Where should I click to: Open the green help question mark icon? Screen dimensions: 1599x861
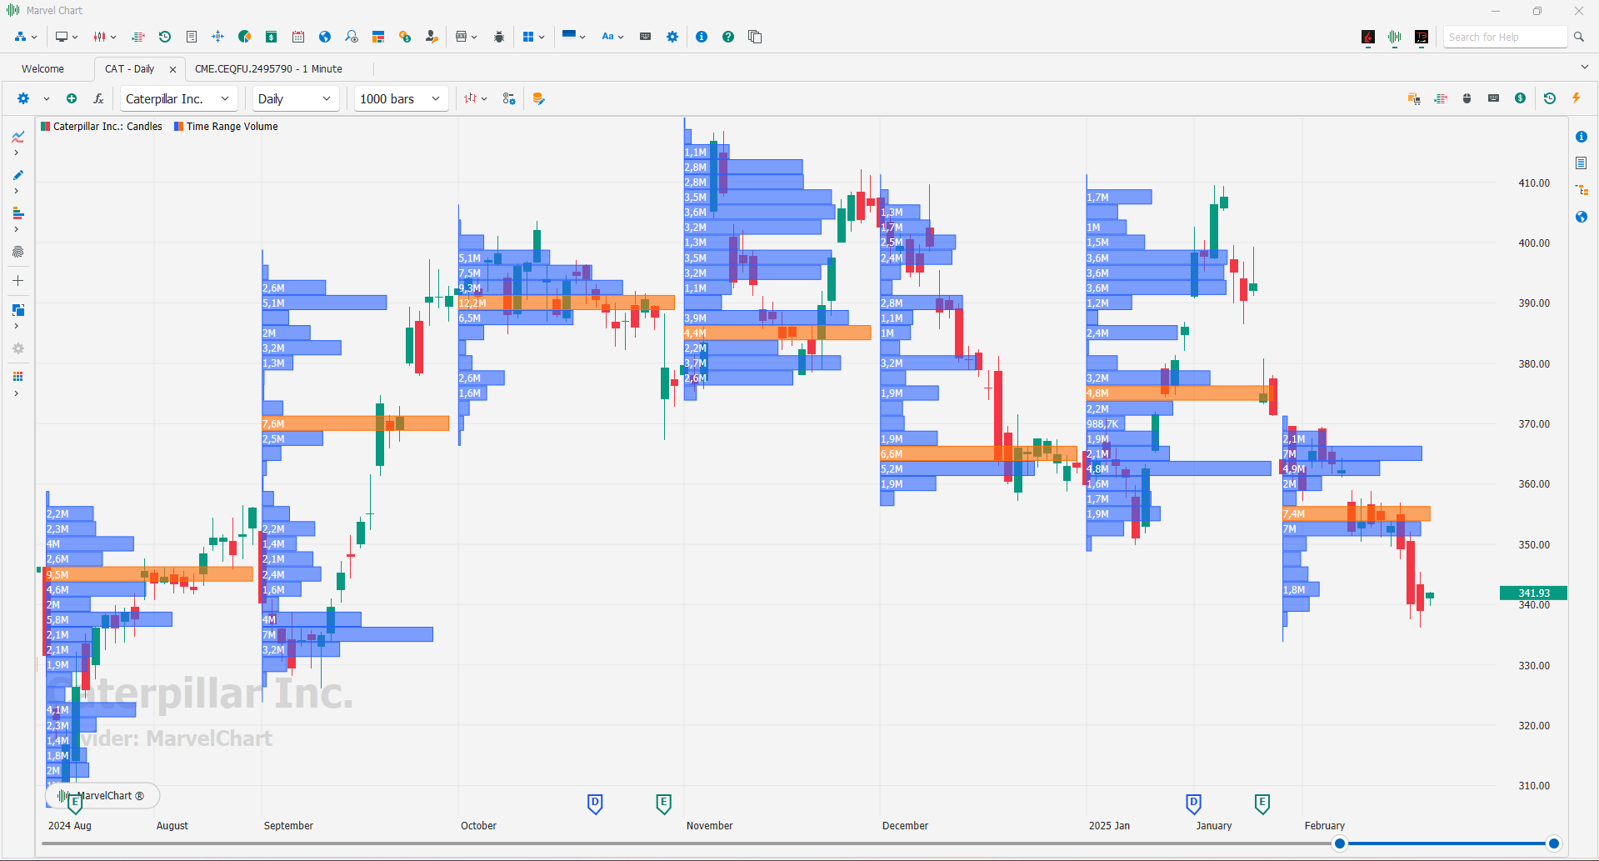(x=728, y=37)
